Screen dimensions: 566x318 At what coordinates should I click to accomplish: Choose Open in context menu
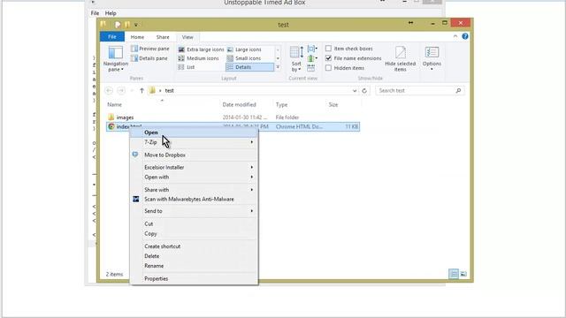click(x=195, y=132)
